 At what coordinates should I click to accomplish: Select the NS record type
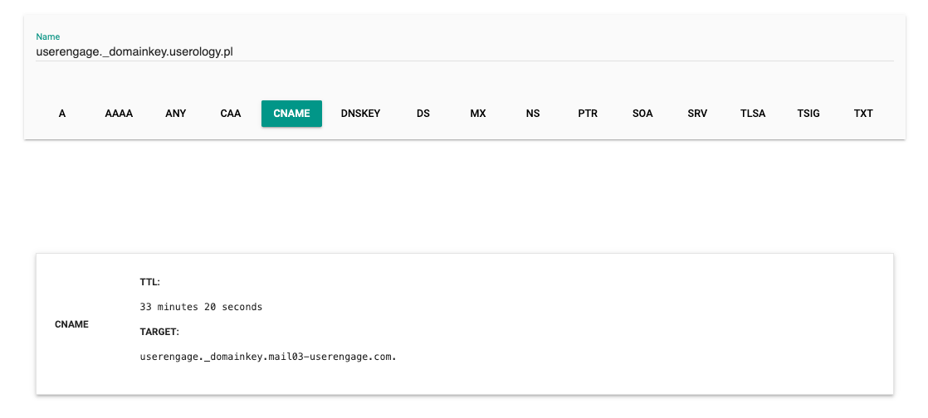tap(533, 114)
